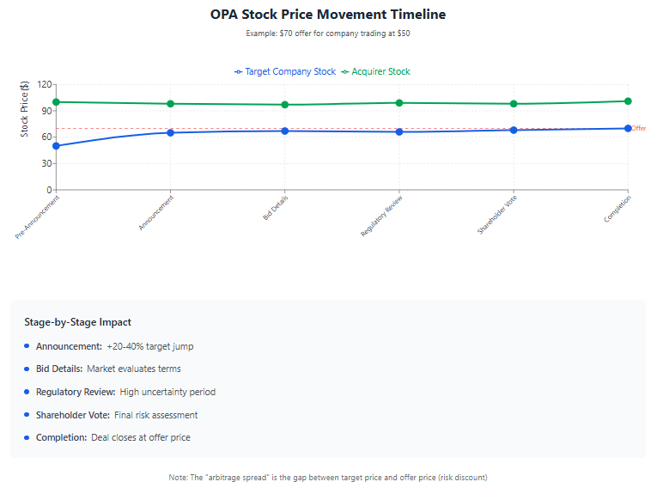Image resolution: width=657 pixels, height=500 pixels.
Task: Click the blue Pre-Announcement data point
Action: tap(56, 146)
